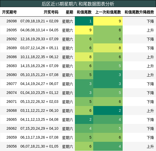The width and height of the screenshot is (156, 151).
Task: Click 和值尾数 cell 2 in row 26065
Action: tap(84, 119)
